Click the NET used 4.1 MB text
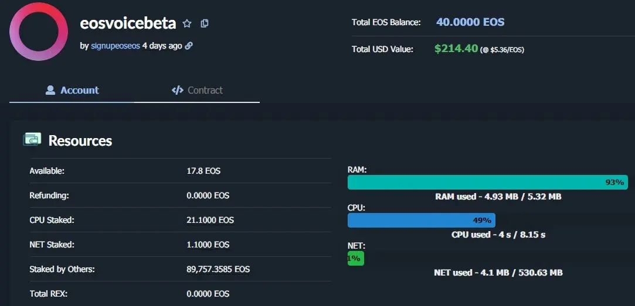This screenshot has width=635, height=306. point(498,273)
